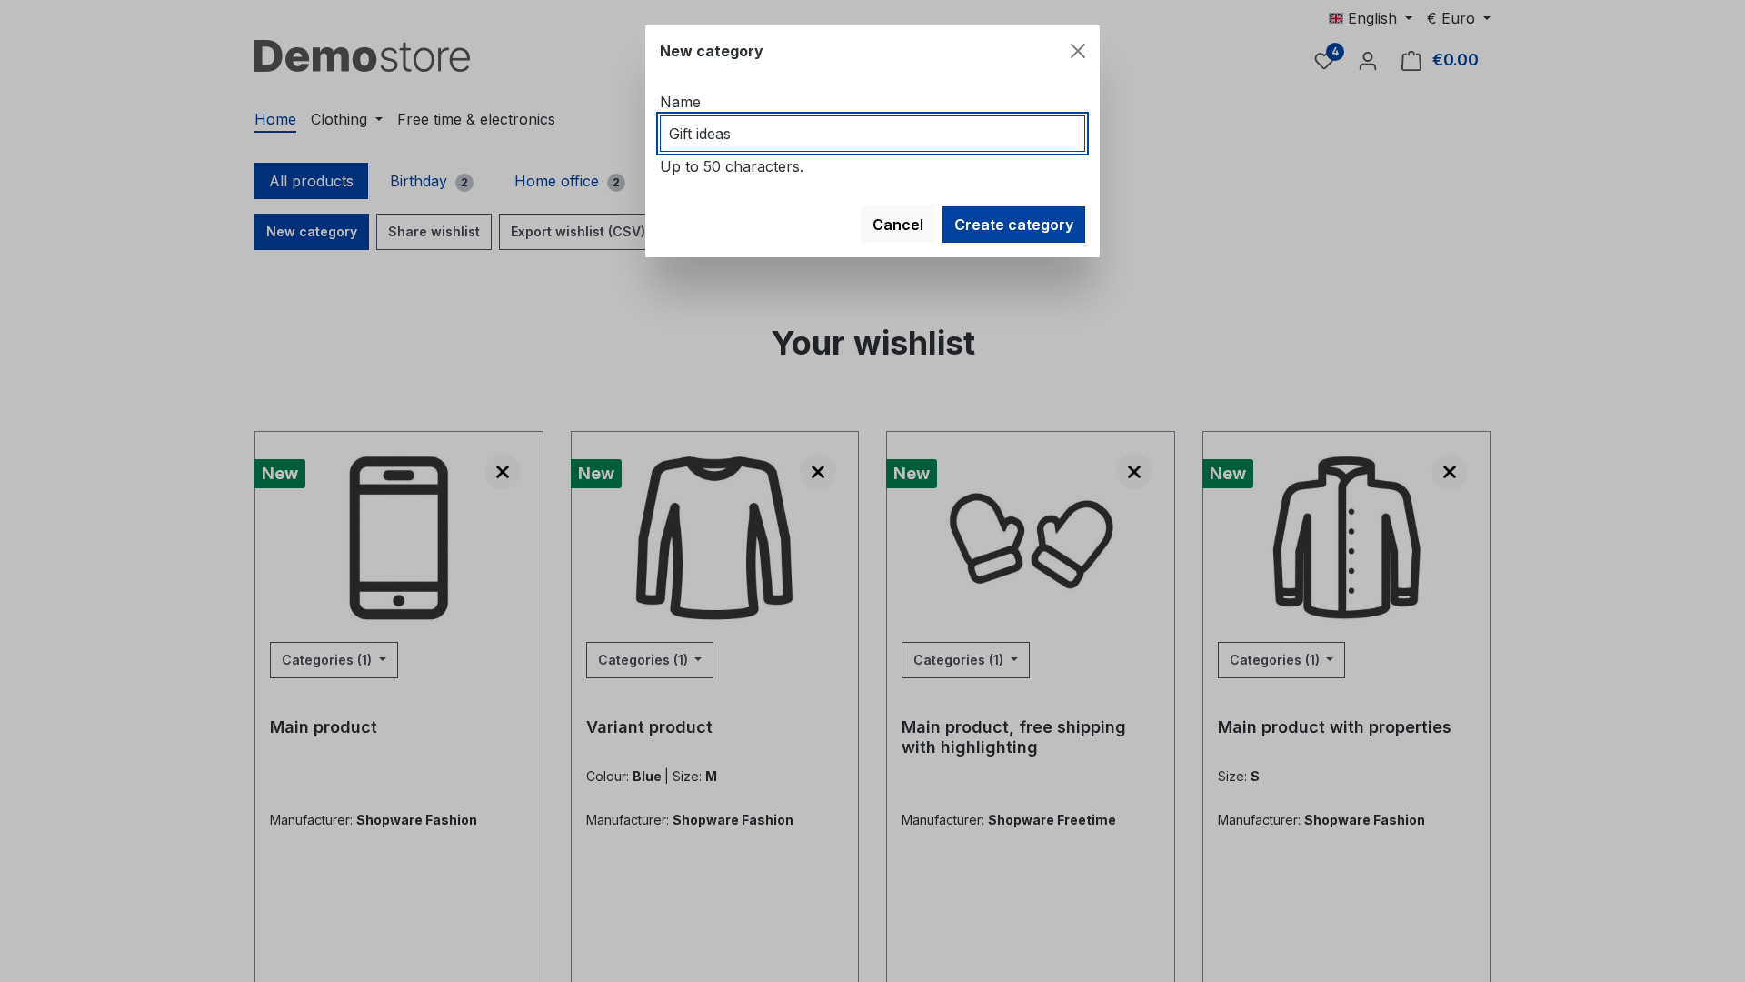Image resolution: width=1745 pixels, height=982 pixels.
Task: Open the Variant product title link
Action: (649, 727)
